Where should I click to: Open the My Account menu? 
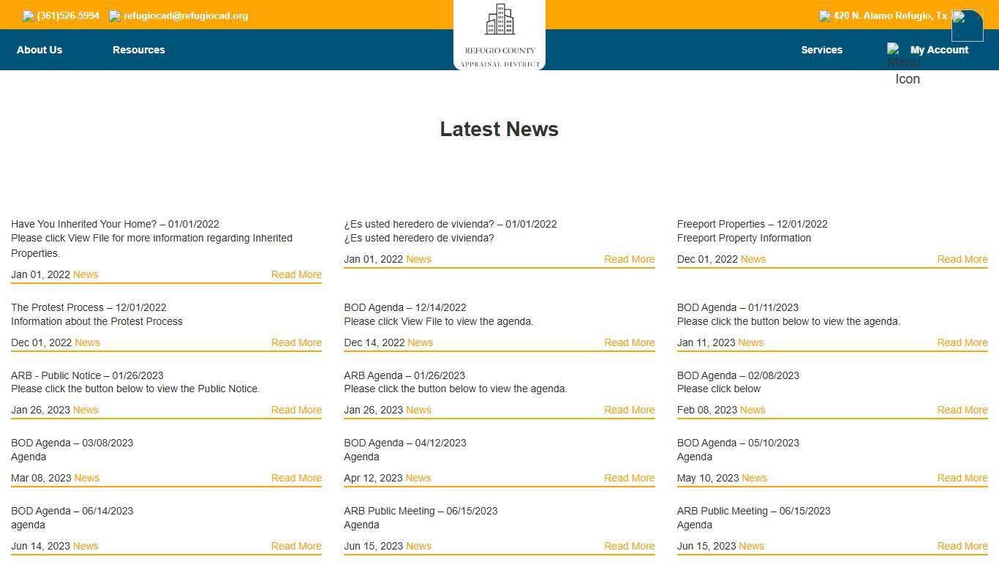939,50
